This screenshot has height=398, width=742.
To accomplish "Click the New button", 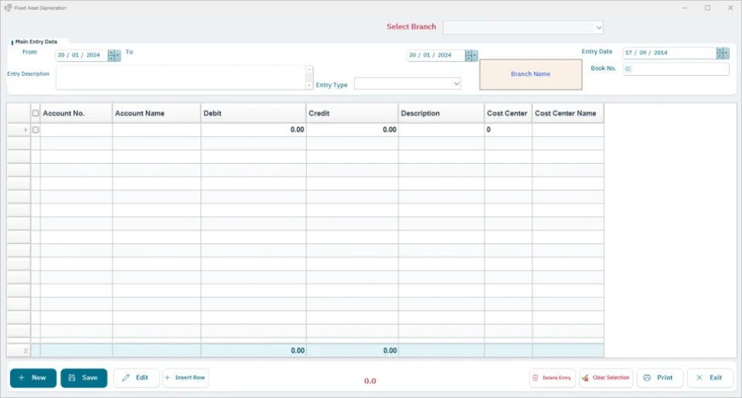I will point(33,378).
